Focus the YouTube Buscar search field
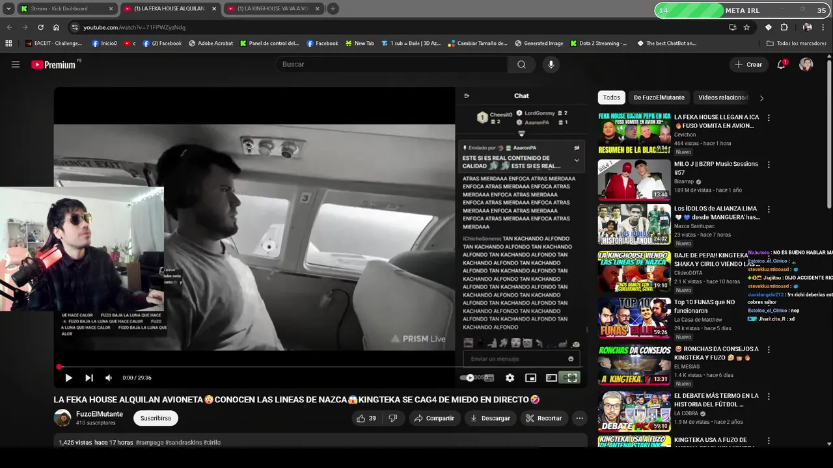Screen dimensions: 833x468 pyautogui.click(x=392, y=64)
